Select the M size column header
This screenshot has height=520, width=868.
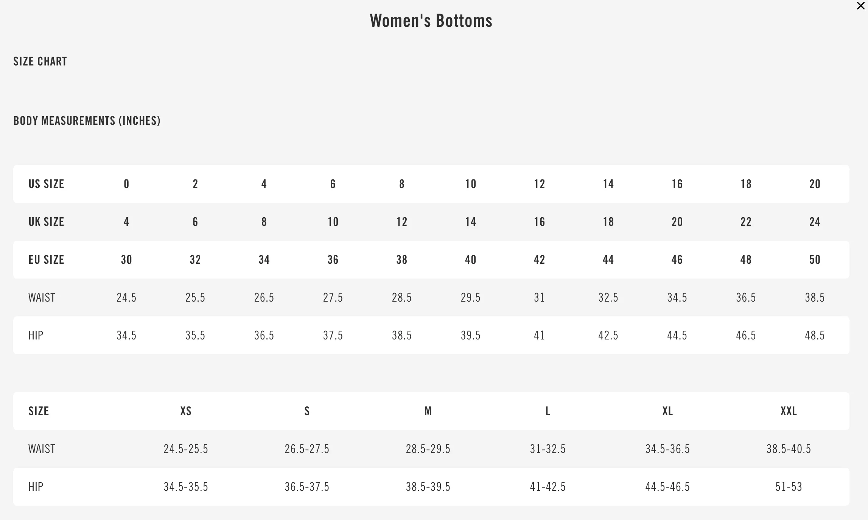tap(428, 411)
